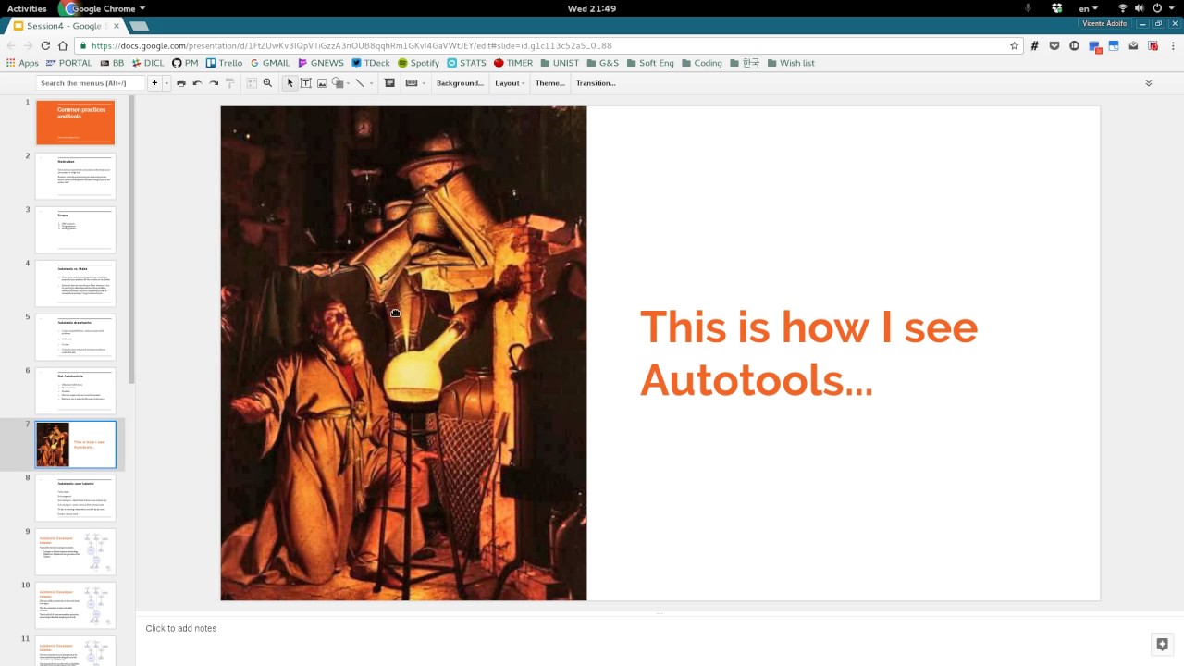Choose the Select arrow cursor tool

[x=290, y=83]
